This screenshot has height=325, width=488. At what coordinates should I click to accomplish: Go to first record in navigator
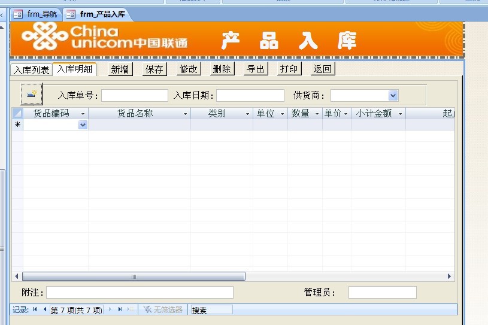pyautogui.click(x=35, y=309)
